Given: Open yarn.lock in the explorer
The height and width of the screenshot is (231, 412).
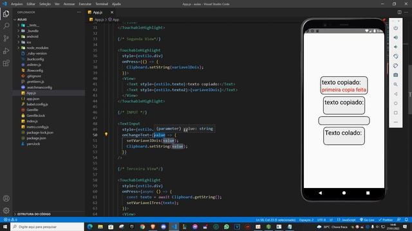Looking at the screenshot, I should click(x=33, y=144).
